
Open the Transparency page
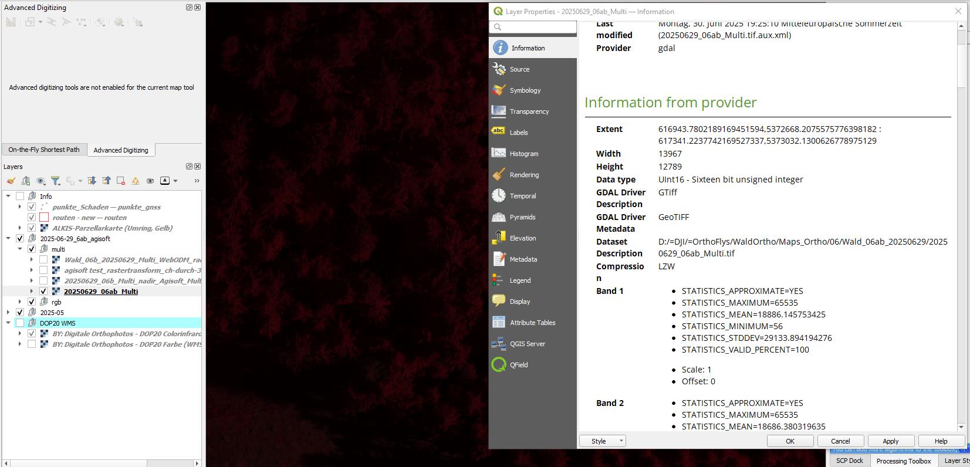[532, 111]
